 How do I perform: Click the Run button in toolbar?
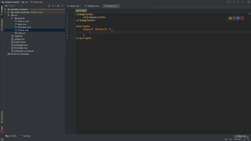234,2
